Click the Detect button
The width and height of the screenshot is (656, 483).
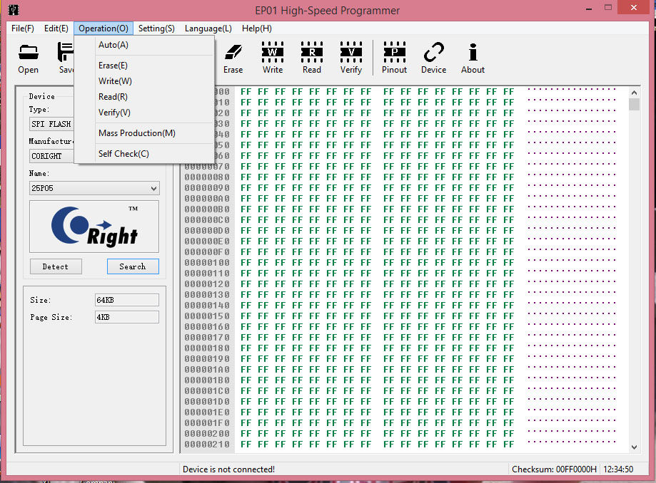[x=56, y=266]
